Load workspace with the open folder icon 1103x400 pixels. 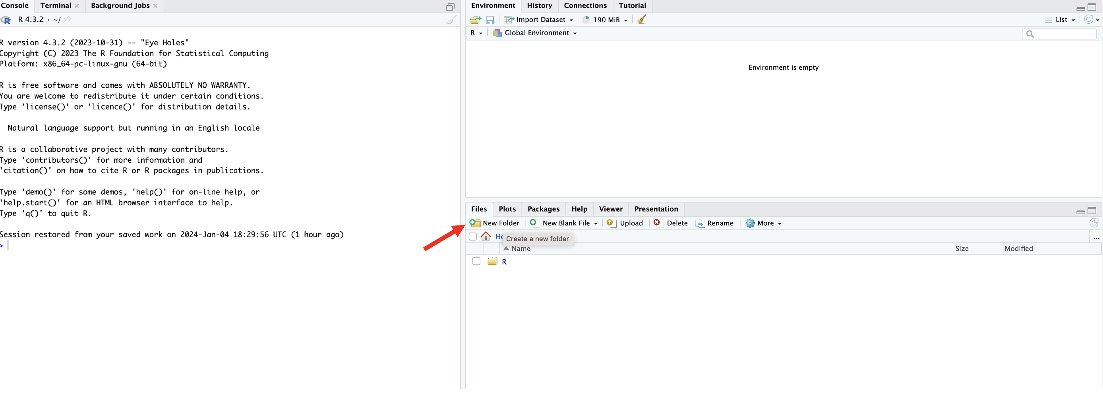[x=475, y=20]
